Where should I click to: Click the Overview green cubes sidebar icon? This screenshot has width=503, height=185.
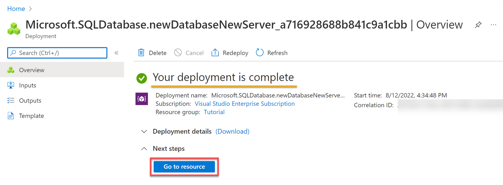(11, 70)
